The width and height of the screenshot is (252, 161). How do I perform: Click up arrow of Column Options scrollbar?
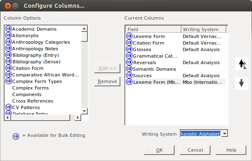coord(84,29)
